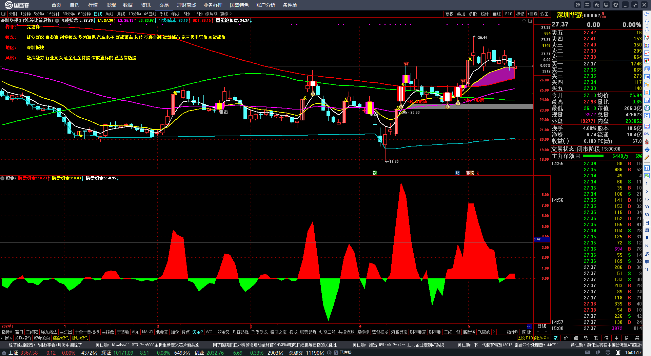
Task: Open the message center speech-bubble icon
Action: point(578,5)
